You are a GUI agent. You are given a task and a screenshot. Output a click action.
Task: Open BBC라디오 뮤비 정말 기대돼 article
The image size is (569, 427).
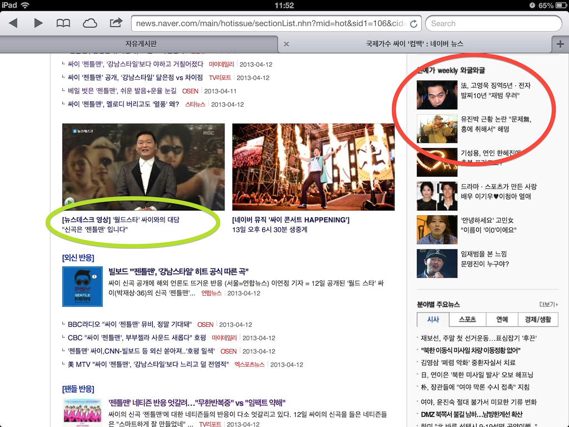pyautogui.click(x=129, y=325)
